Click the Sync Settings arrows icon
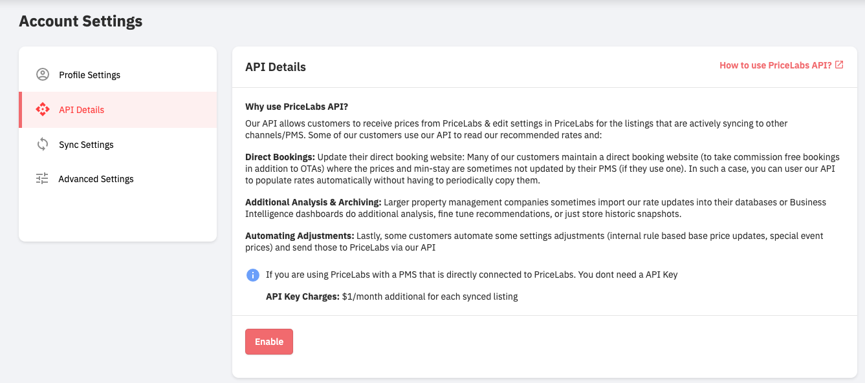865x383 pixels. click(x=43, y=144)
